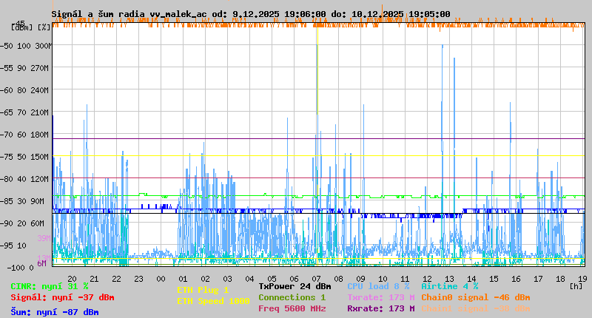Click the '19' final hour tick label

coord(582,279)
